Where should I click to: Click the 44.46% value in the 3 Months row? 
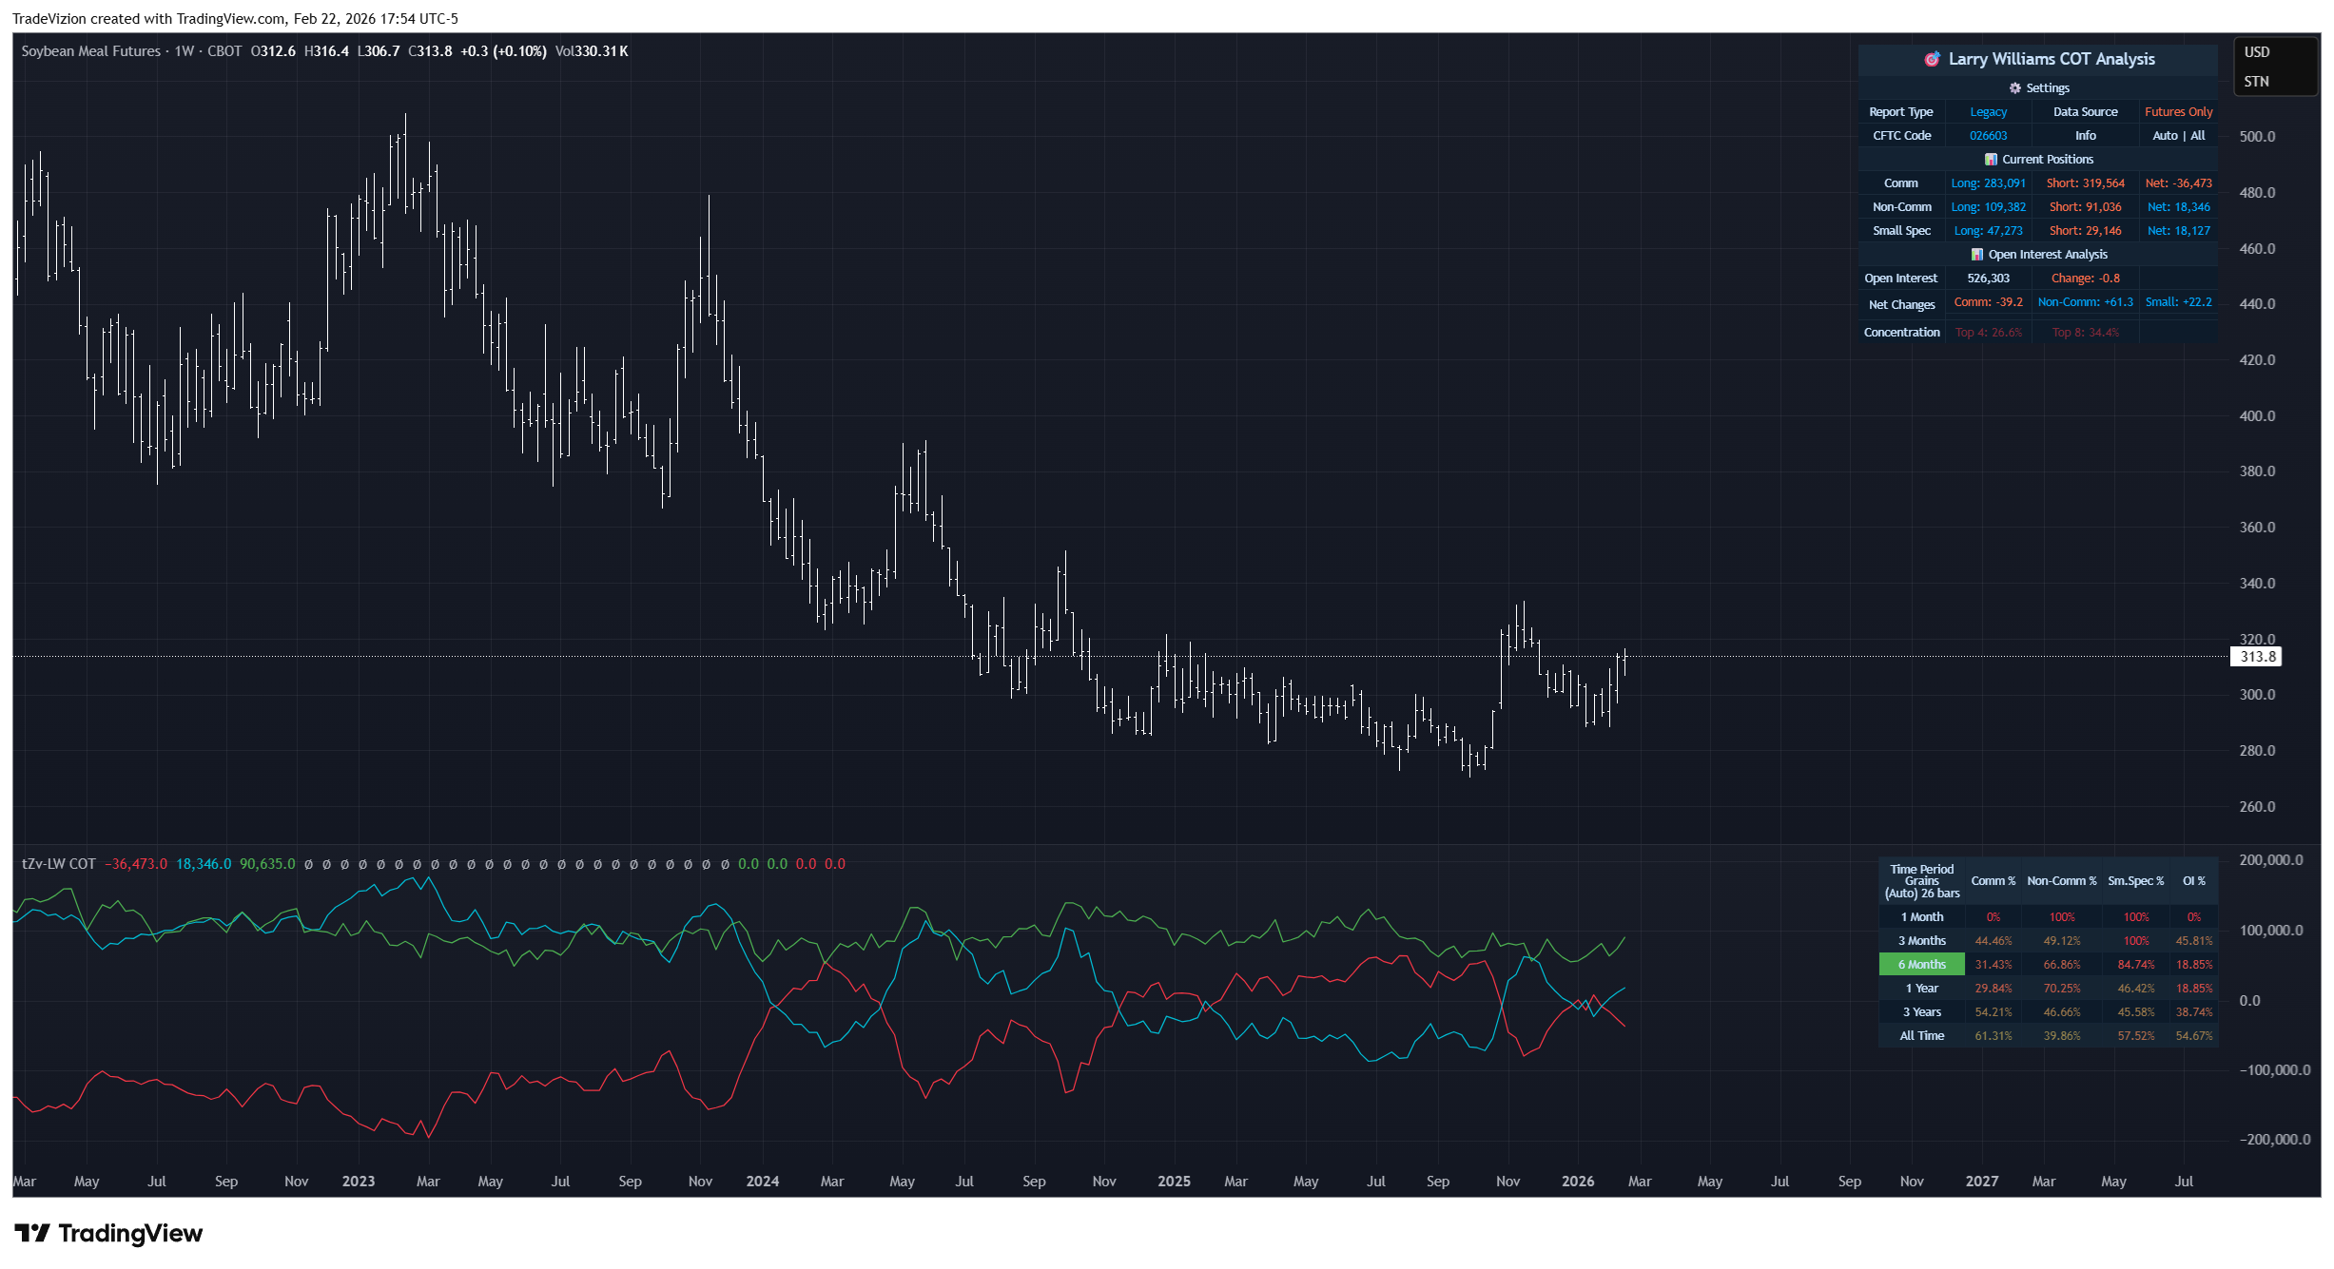point(1993,941)
